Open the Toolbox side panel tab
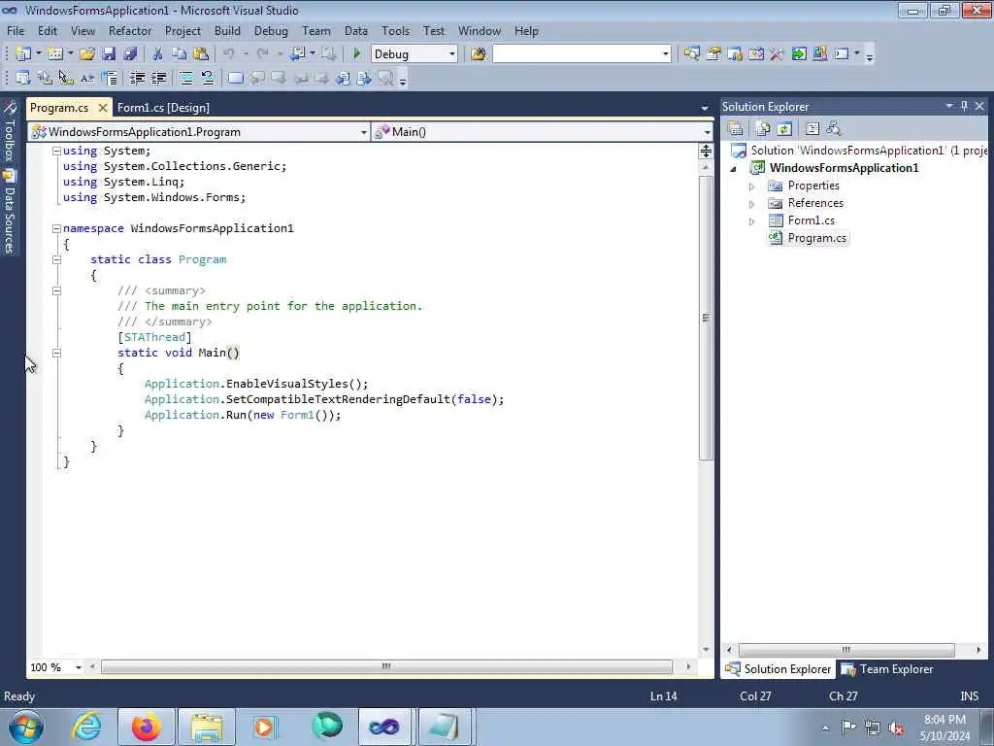This screenshot has height=746, width=994. point(10,130)
